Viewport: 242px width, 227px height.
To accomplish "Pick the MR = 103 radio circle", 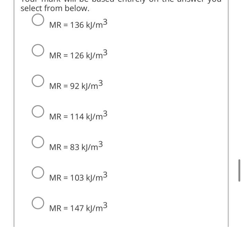I will [x=38, y=172].
